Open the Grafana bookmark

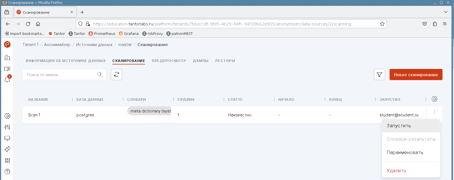[x=129, y=33]
